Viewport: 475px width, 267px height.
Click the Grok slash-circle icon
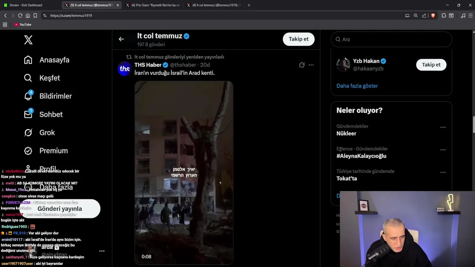click(x=28, y=132)
